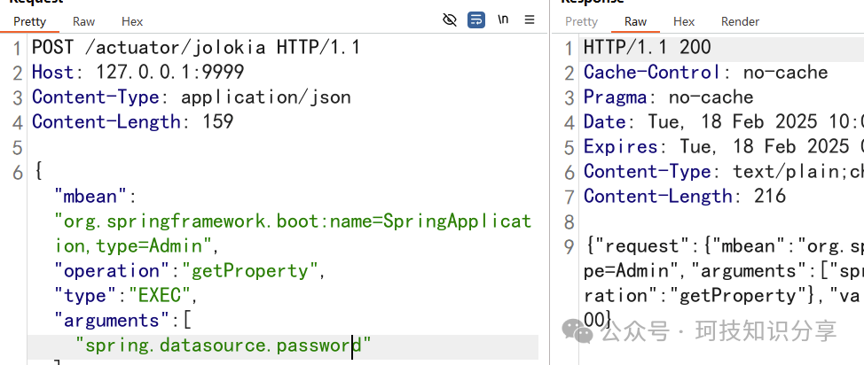Toggle the line wrap icon
This screenshot has width=864, height=365.
tap(476, 20)
